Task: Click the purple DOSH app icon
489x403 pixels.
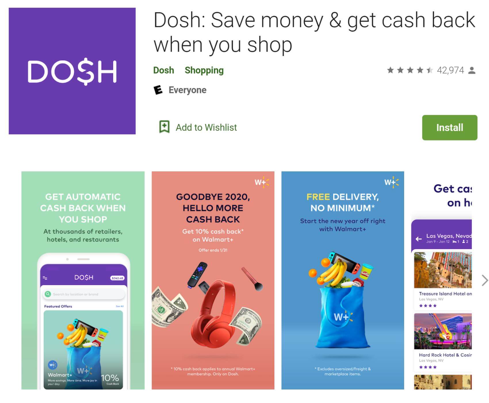Action: pyautogui.click(x=72, y=71)
